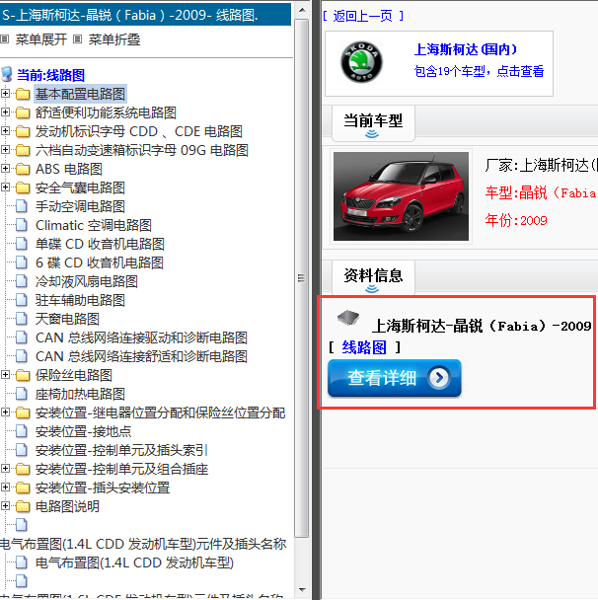Click the tree panel vertical scrollbar thumb
598x600 pixels.
click(302, 278)
